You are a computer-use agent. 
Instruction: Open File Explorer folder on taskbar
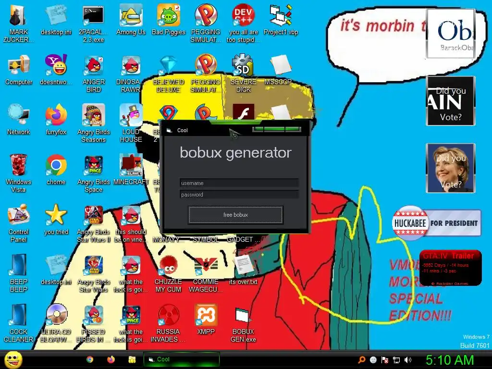[132, 359]
